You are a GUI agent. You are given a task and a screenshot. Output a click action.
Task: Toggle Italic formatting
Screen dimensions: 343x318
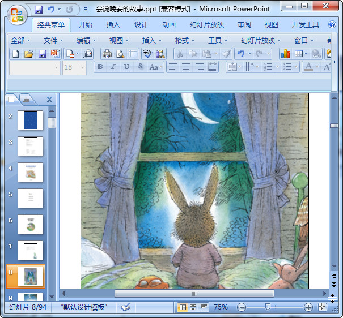[113, 67]
